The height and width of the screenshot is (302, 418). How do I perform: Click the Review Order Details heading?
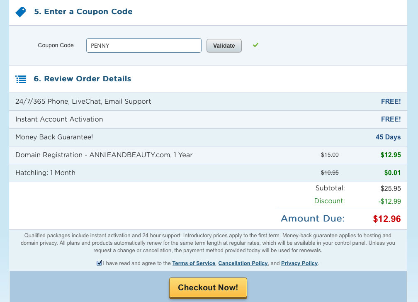(x=83, y=79)
